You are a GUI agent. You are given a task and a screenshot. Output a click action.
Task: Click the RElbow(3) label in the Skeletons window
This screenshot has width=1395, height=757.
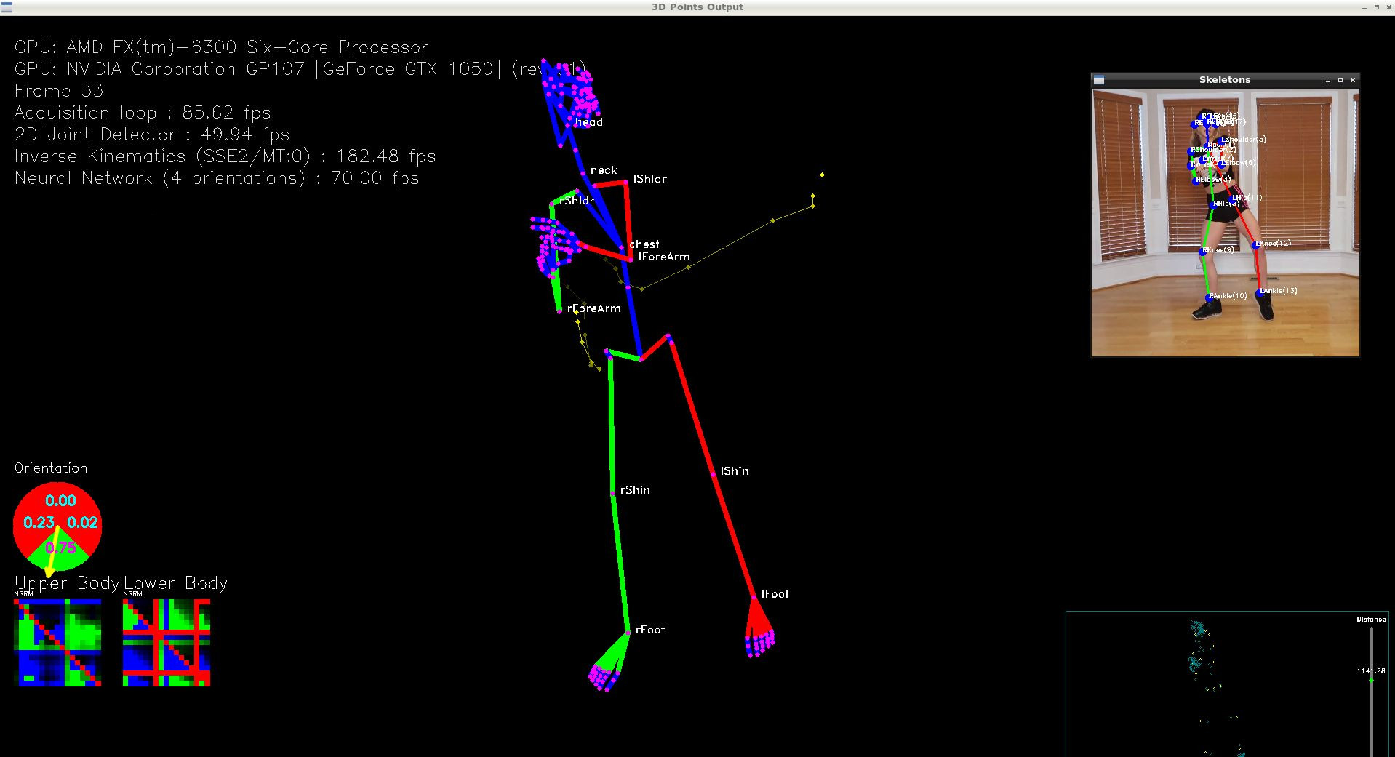click(1214, 180)
